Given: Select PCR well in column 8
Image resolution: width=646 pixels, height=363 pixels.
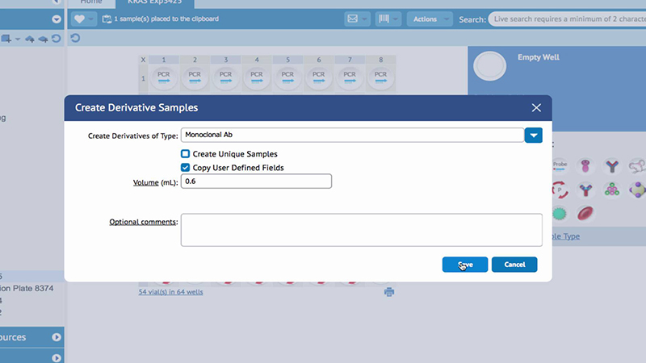Looking at the screenshot, I should click(380, 77).
